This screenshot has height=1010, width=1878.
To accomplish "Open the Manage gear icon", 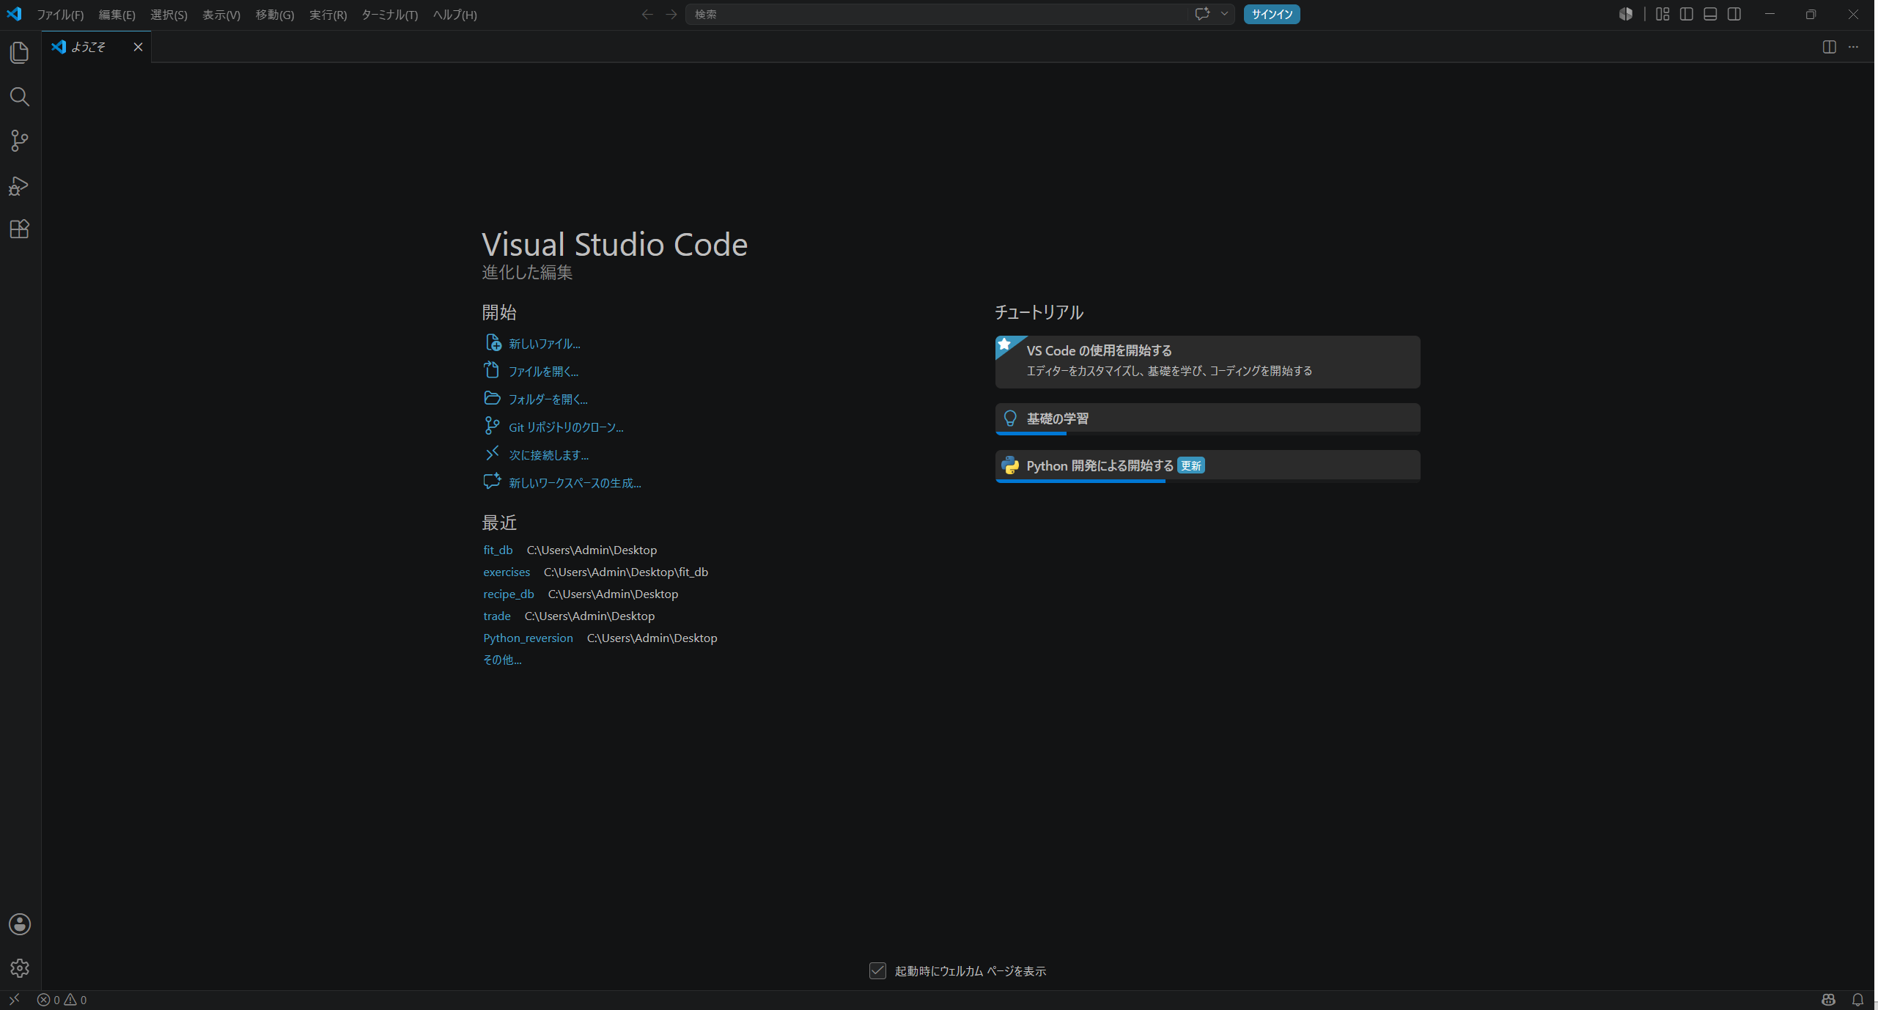I will tap(20, 968).
